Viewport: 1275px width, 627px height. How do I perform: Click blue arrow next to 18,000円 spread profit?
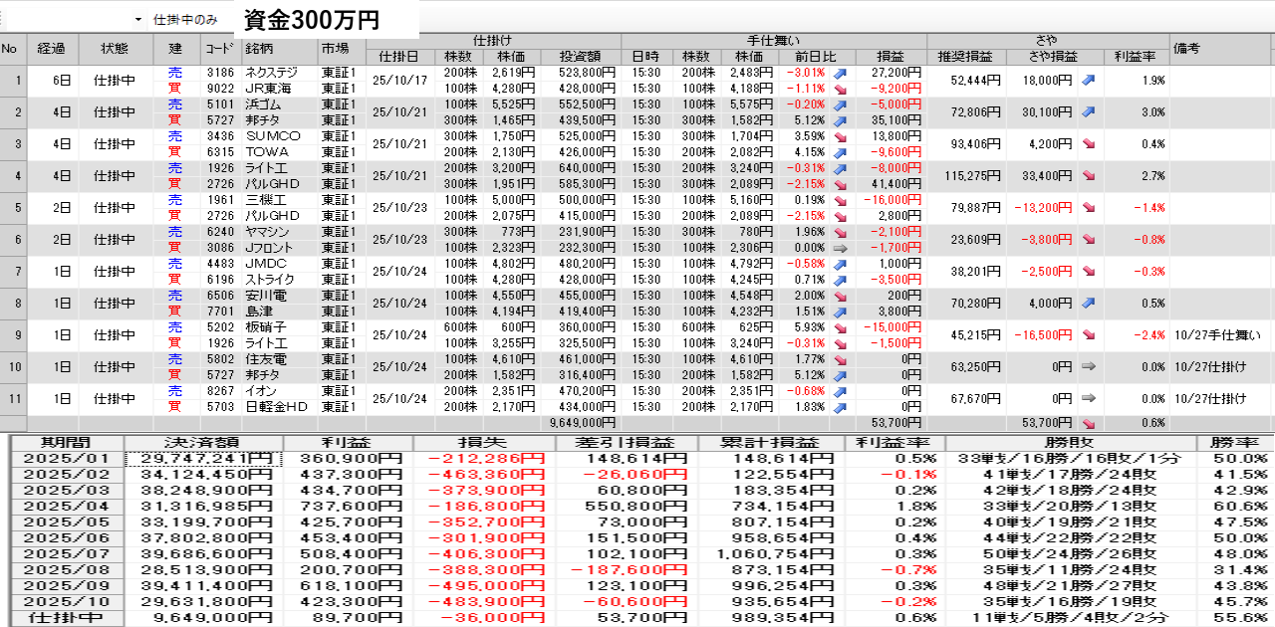(1089, 81)
